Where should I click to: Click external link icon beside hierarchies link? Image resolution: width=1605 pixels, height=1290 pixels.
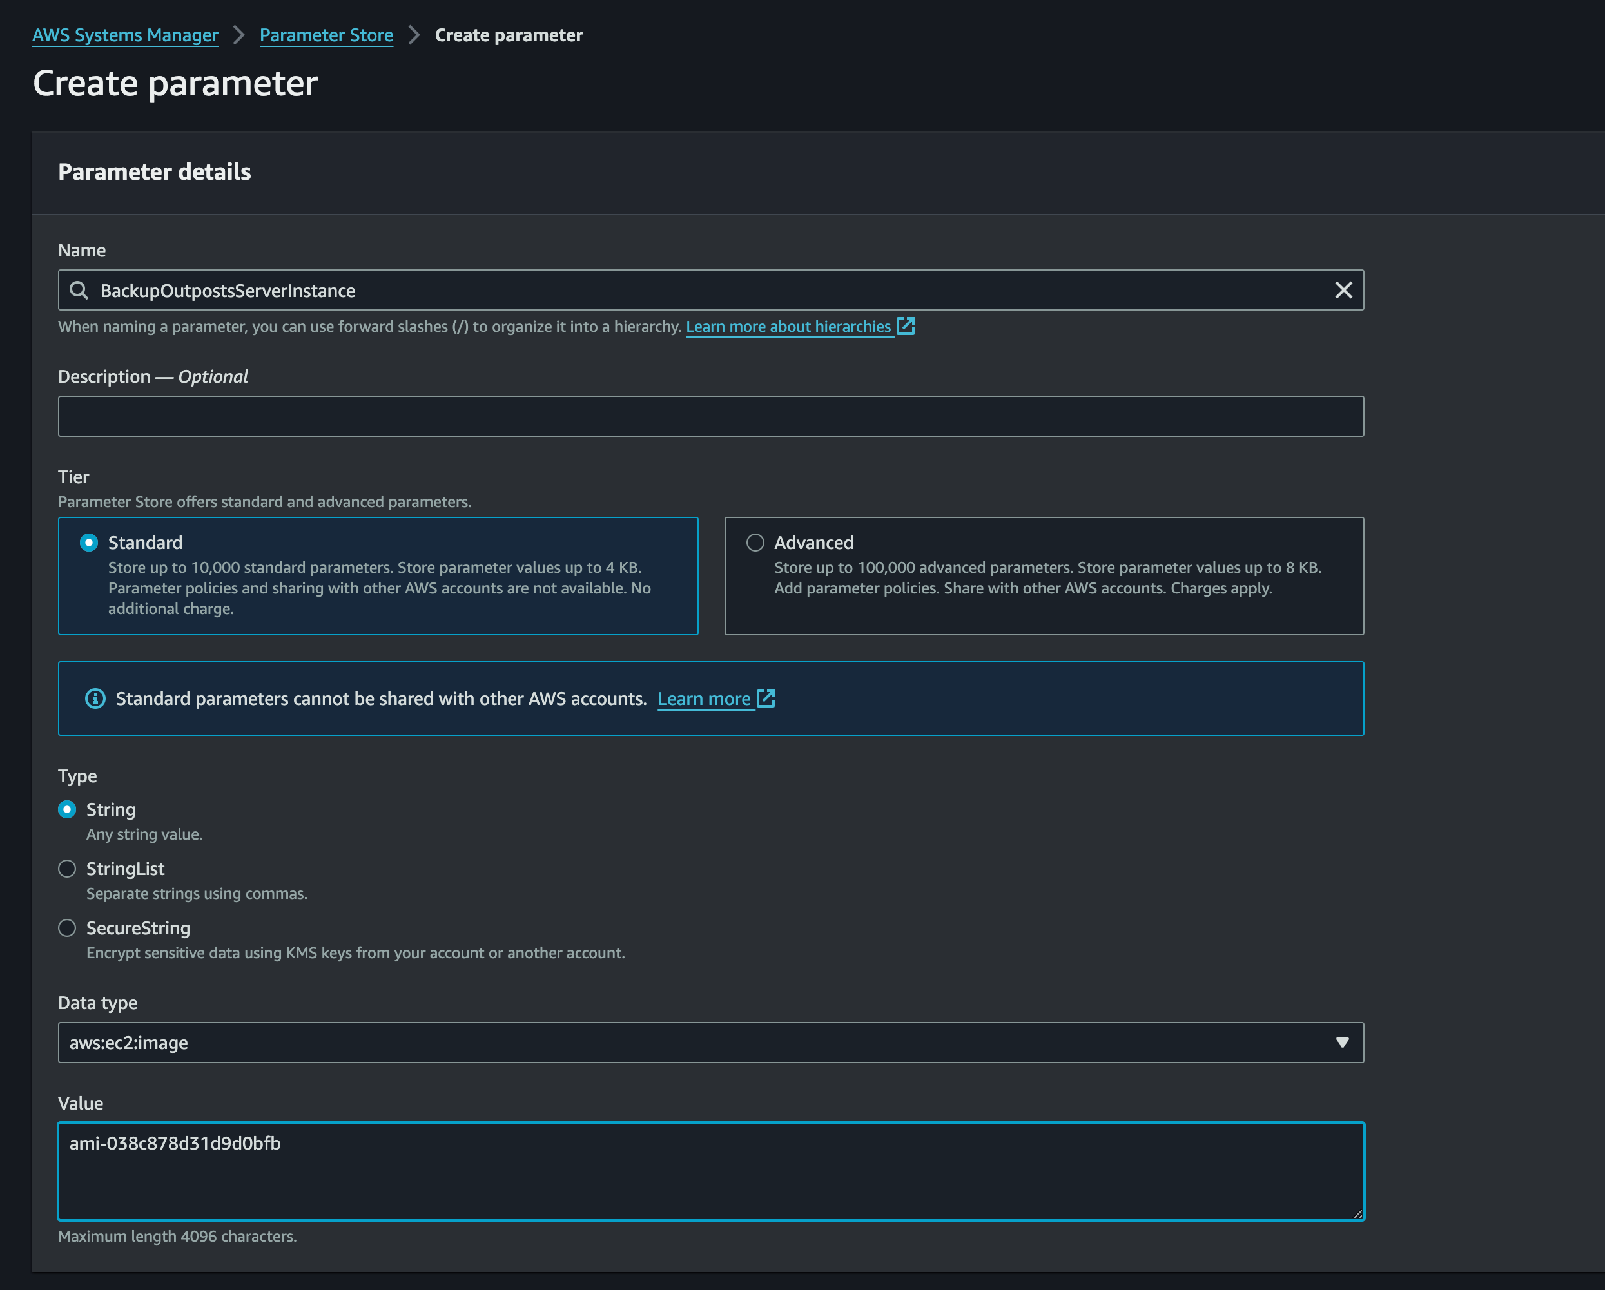(x=905, y=326)
